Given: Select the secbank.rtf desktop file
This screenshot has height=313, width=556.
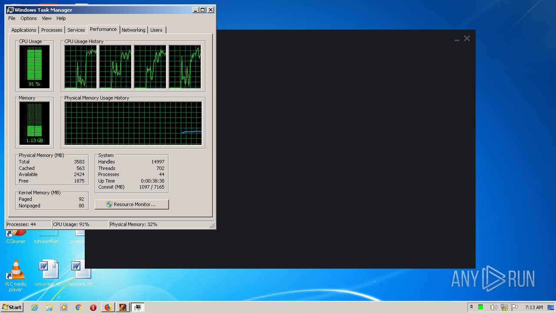Looking at the screenshot, I should (81, 273).
